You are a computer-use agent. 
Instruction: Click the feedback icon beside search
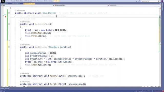pyautogui.click(x=139, y=1)
